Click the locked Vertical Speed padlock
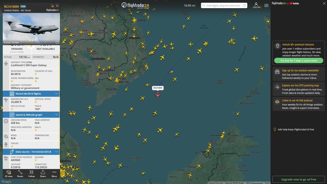 click(36, 102)
